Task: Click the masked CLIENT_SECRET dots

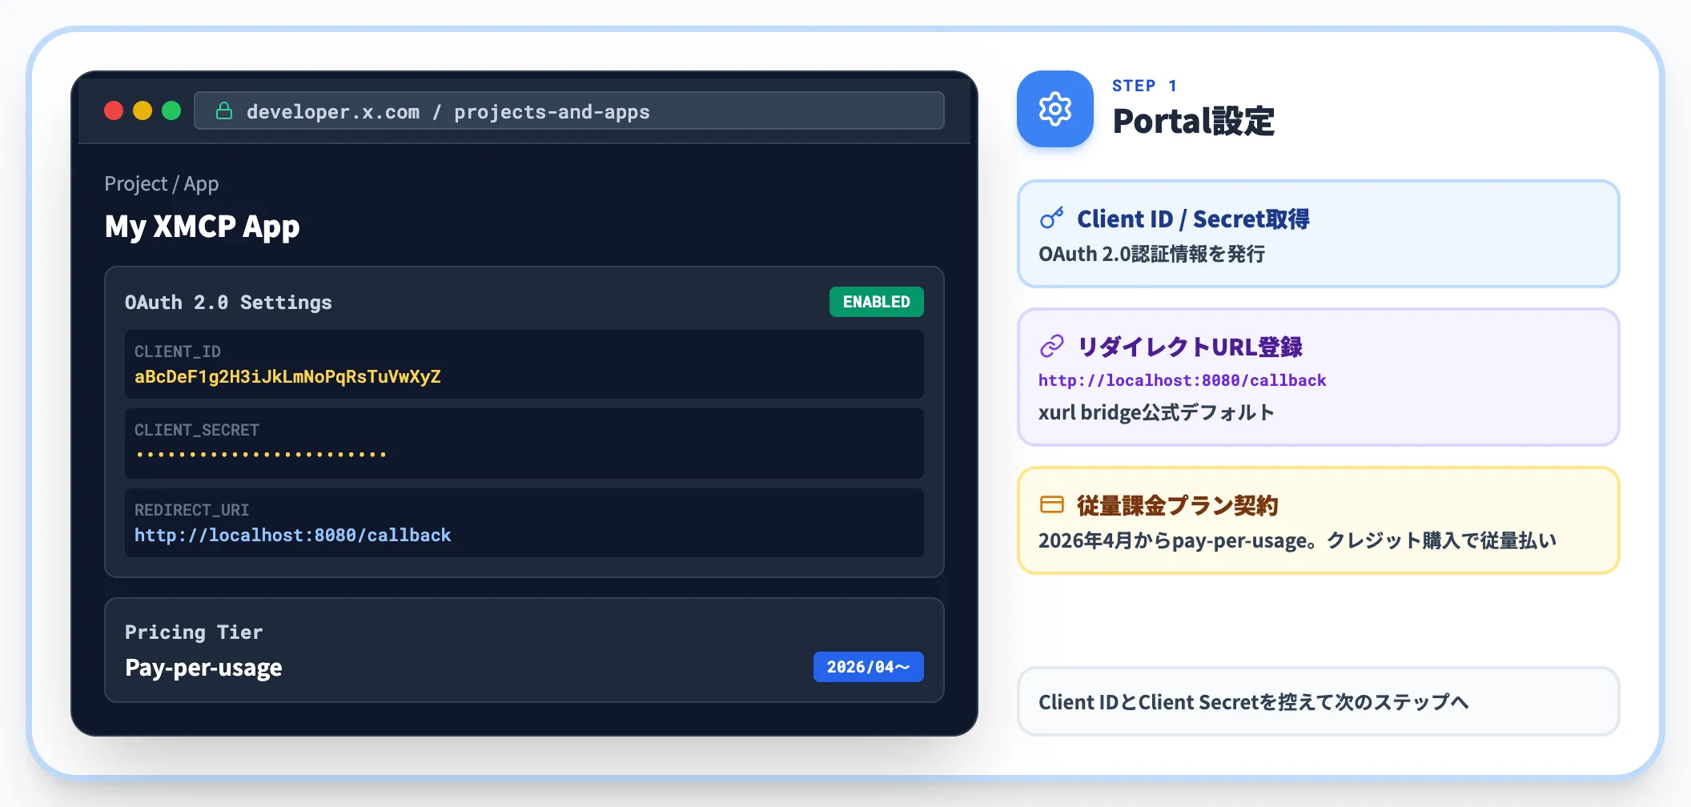Action: 261,454
